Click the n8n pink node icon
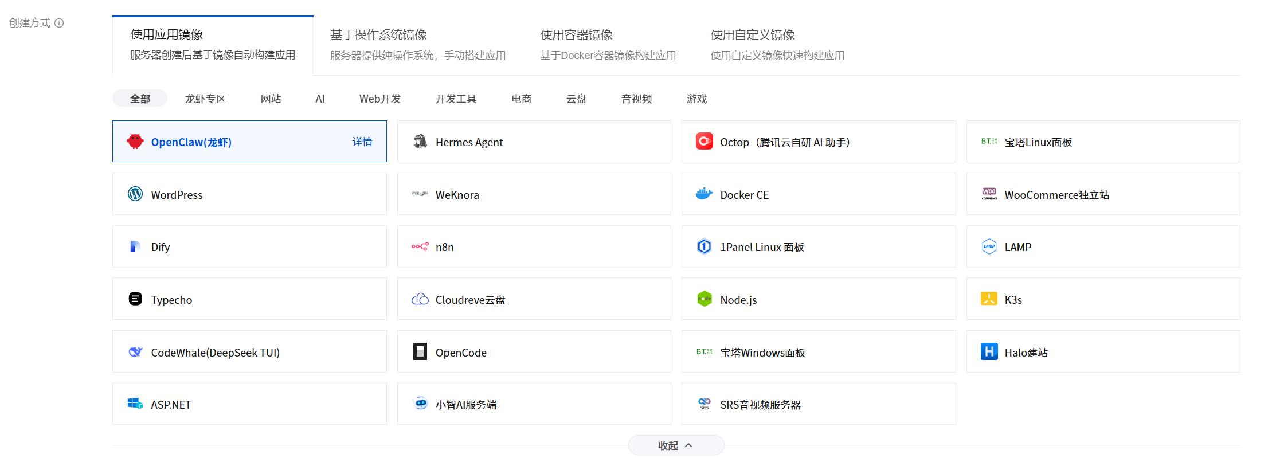This screenshot has height=462, width=1272. pos(420,246)
